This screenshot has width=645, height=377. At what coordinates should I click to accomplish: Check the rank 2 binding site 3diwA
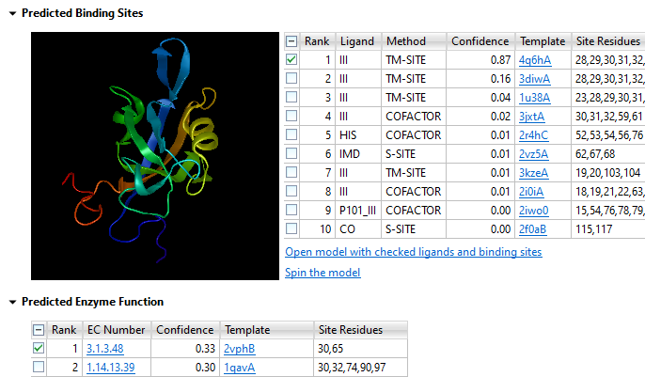[x=291, y=78]
